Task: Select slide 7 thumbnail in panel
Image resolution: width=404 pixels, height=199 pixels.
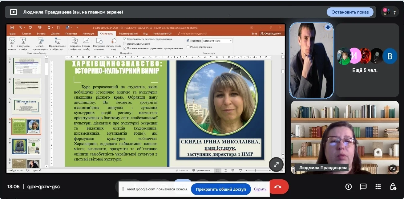Action: pos(26,146)
